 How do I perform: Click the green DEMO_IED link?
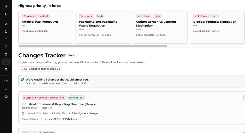[59, 113]
